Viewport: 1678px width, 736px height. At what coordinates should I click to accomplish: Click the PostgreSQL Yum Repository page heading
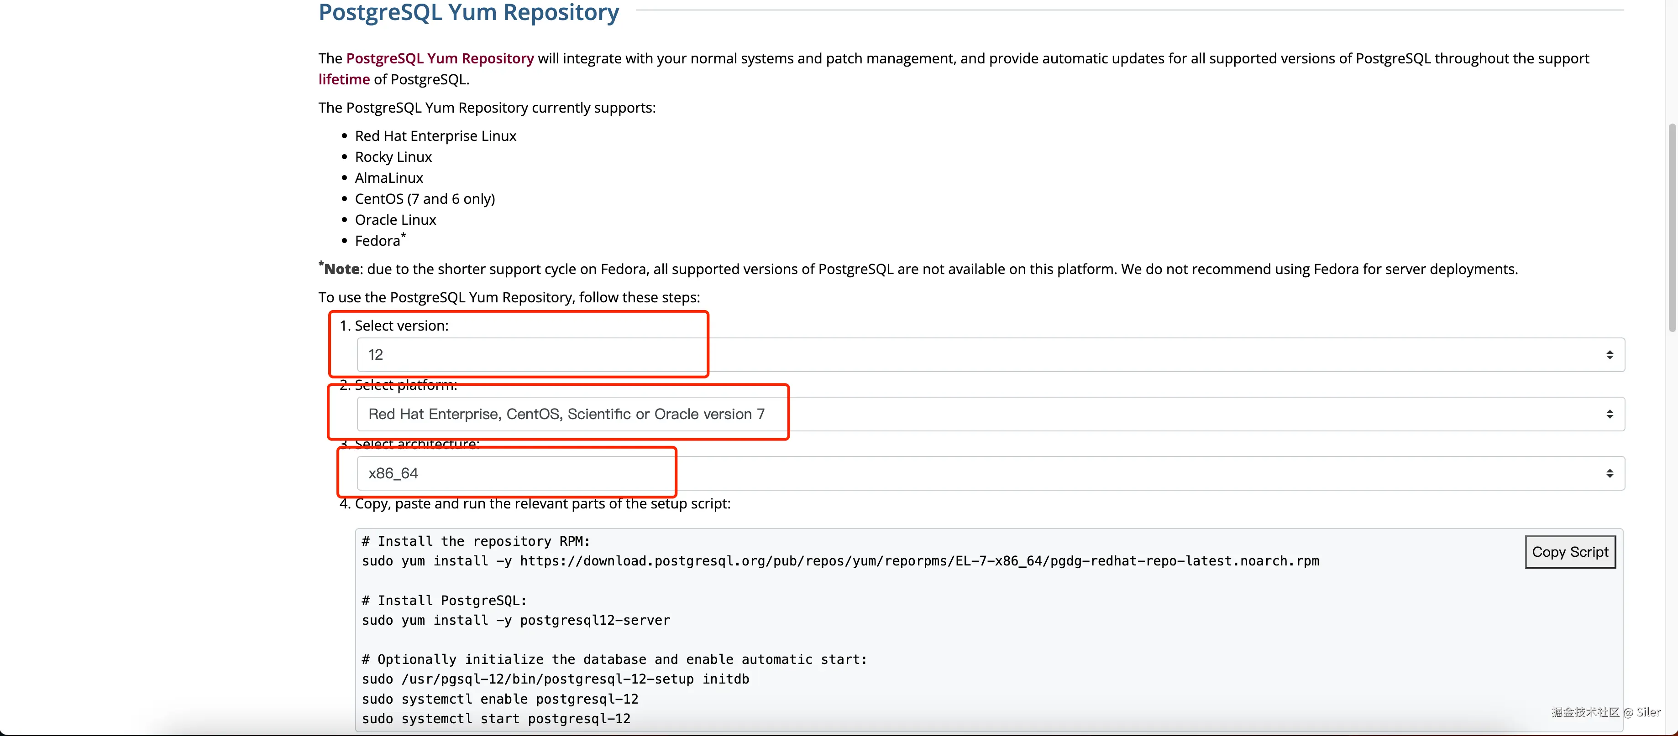[x=468, y=12]
